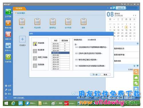Open Internet Explorer from the taskbar
This screenshot has height=108, width=143.
pyautogui.click(x=13, y=103)
